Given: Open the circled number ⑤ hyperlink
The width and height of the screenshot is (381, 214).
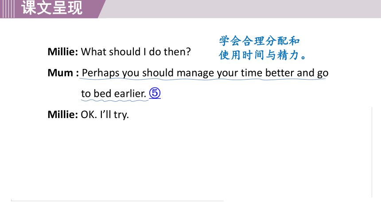Looking at the screenshot, I should coord(155,93).
